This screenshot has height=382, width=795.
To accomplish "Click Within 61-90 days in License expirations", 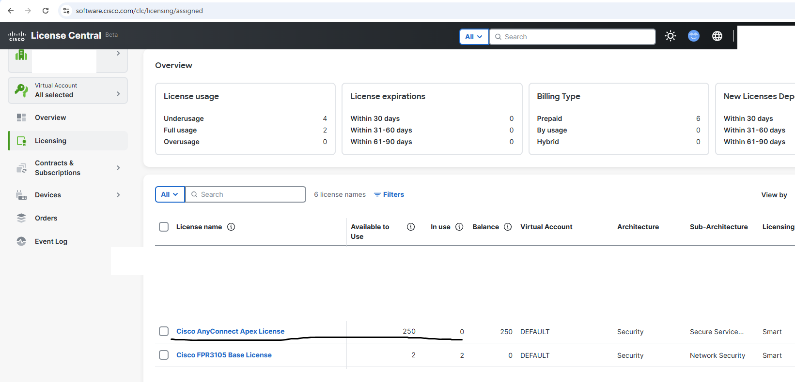I will 432,142.
